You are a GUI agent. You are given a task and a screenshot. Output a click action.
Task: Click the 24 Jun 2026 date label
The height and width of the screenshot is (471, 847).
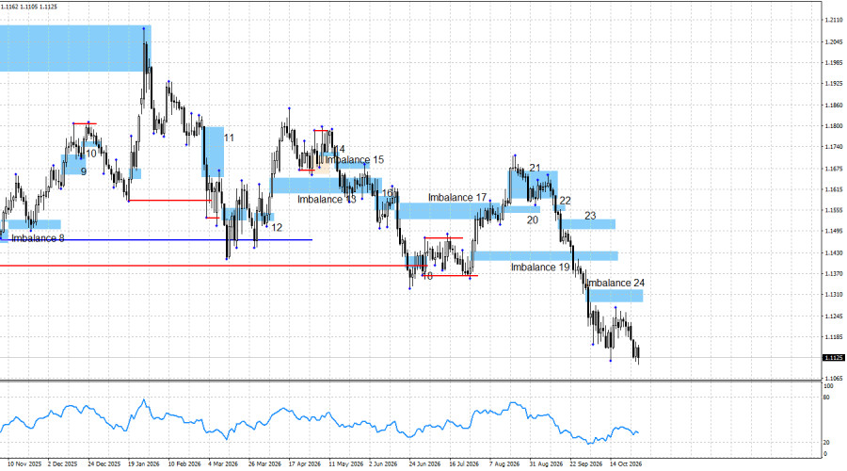click(x=424, y=464)
